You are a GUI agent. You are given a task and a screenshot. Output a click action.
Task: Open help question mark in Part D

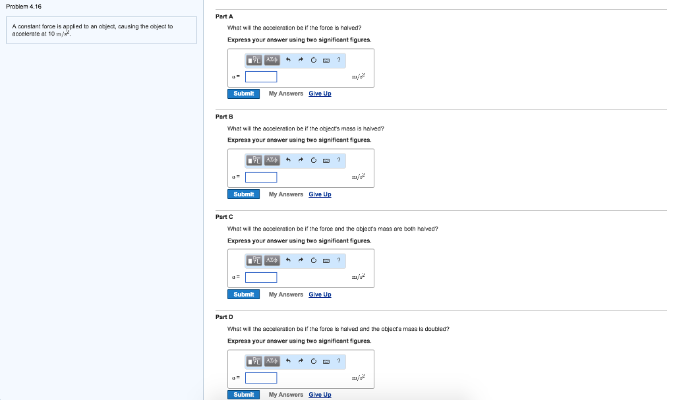pos(339,361)
